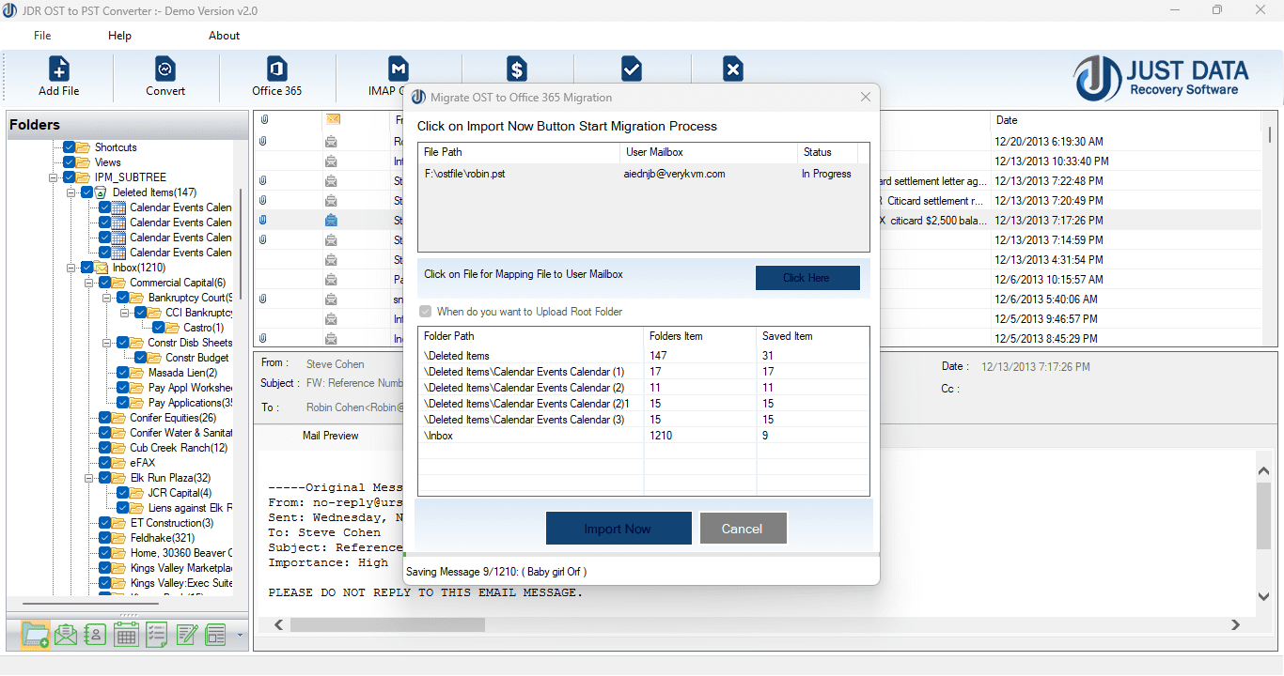The image size is (1284, 676).
Task: Click mail preview scroll down arrow
Action: click(x=1264, y=597)
